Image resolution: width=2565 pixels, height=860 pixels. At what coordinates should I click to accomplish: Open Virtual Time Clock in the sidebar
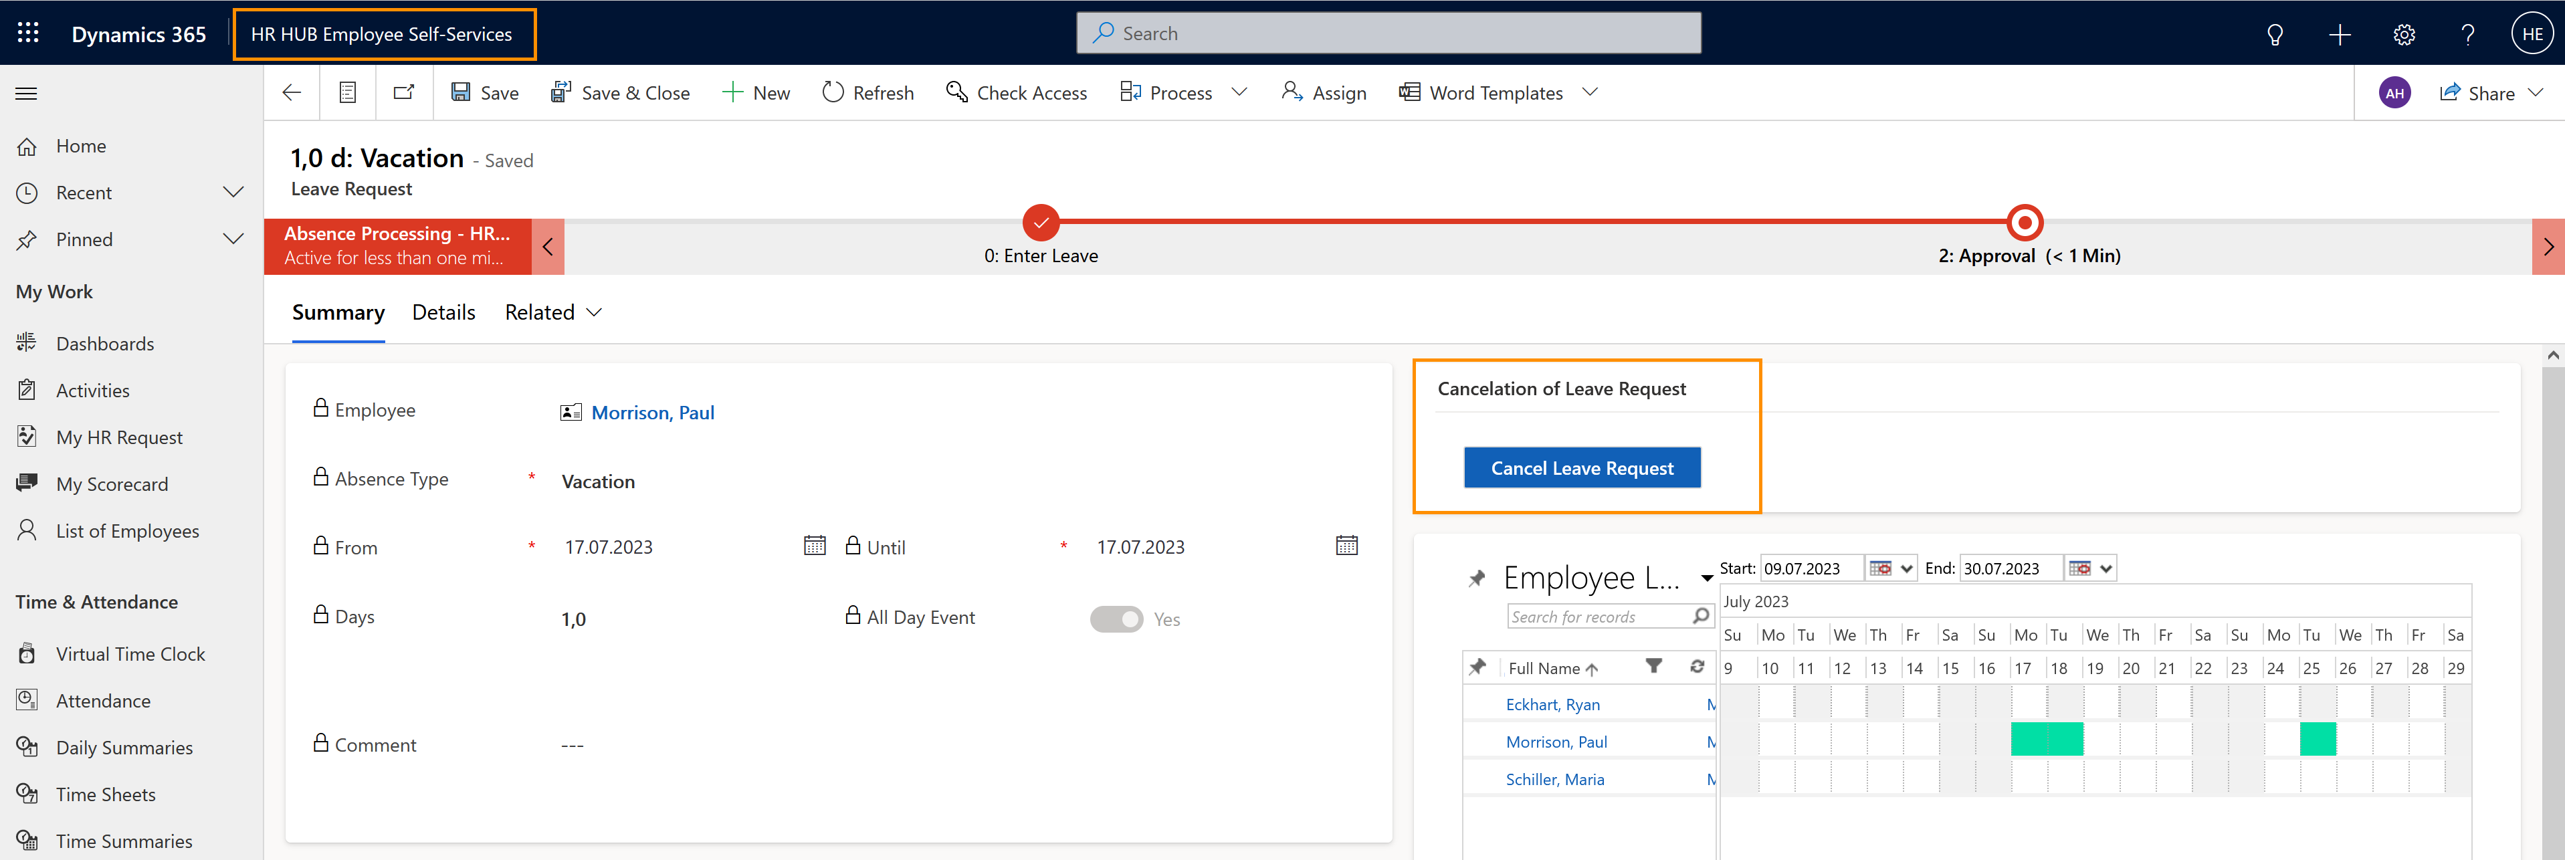(x=132, y=654)
